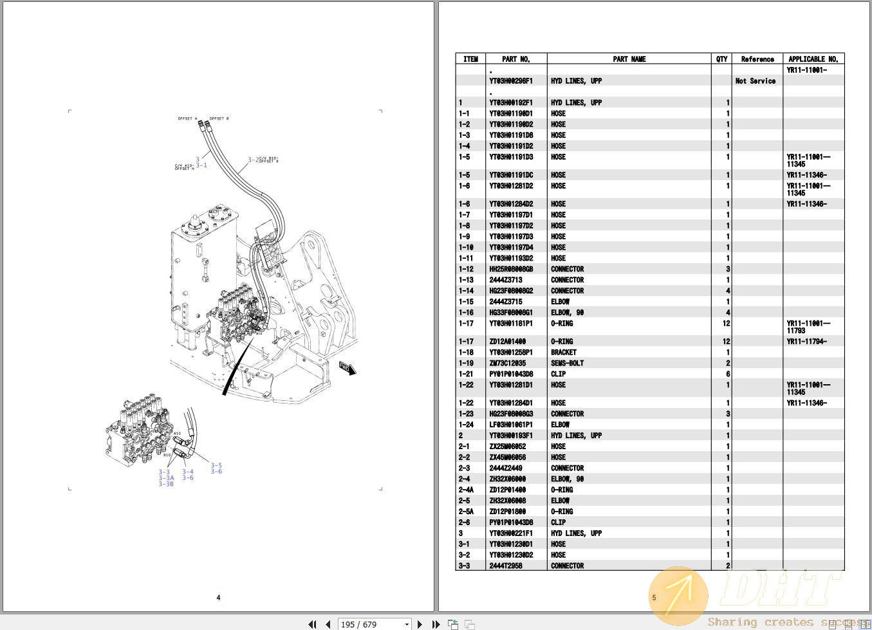Select part number ZD12P01800
The width and height of the screenshot is (872, 630).
click(507, 512)
